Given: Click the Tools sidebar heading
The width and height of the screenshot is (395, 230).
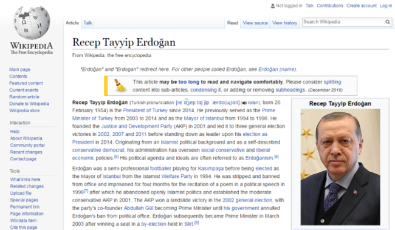Looking at the screenshot, I should pyautogui.click(x=15, y=171).
